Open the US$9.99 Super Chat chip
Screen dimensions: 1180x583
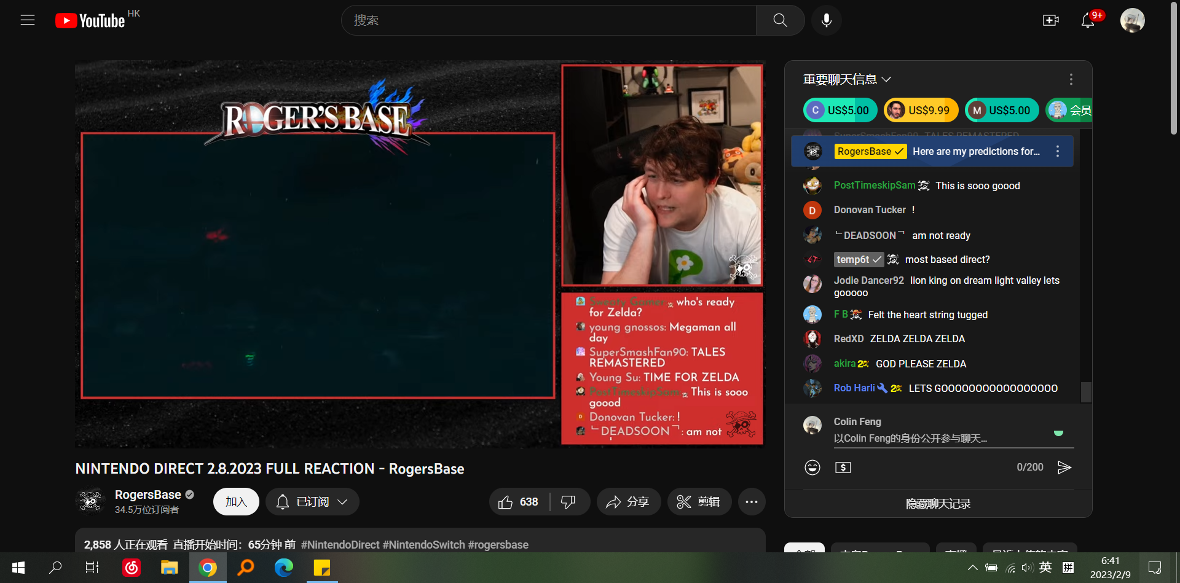(921, 110)
